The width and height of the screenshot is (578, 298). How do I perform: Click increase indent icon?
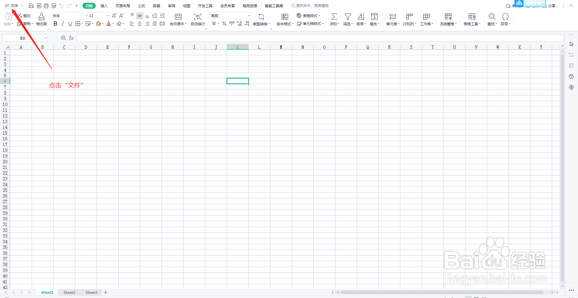coord(162,16)
